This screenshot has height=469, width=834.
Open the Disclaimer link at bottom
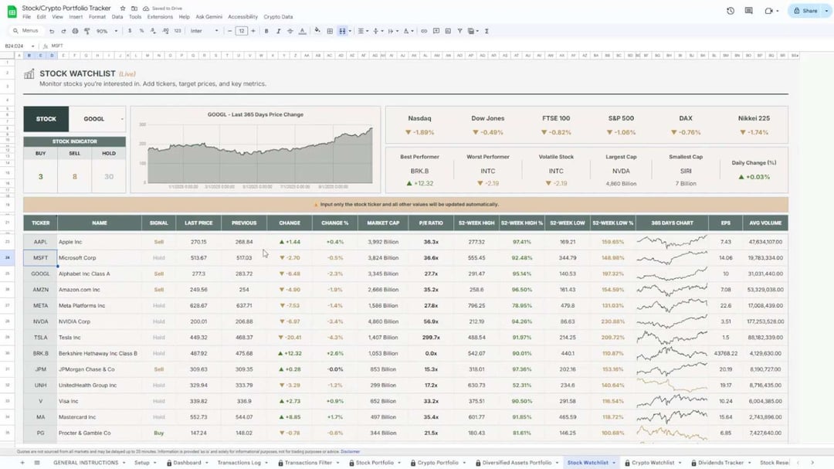350,451
